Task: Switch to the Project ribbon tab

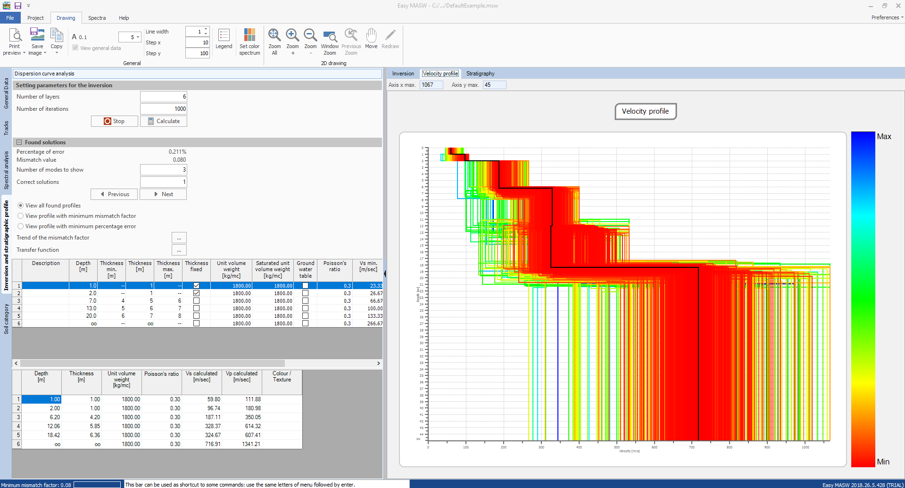Action: point(35,18)
